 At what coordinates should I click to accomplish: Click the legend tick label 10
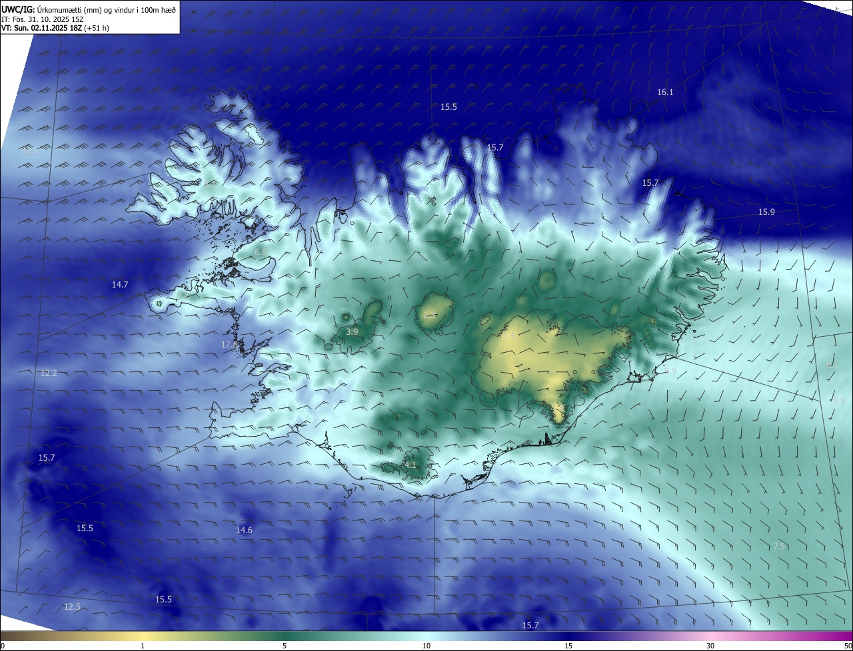(426, 646)
